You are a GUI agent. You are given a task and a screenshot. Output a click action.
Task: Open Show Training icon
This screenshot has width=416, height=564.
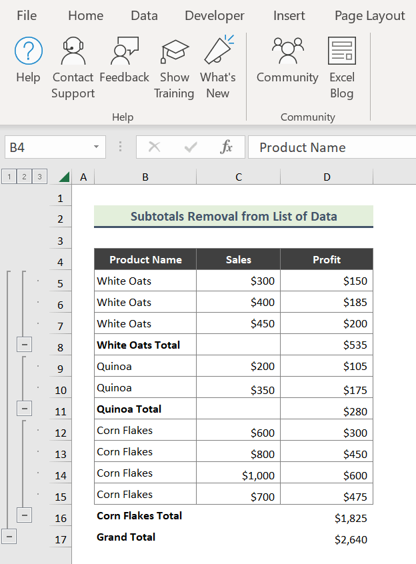pyautogui.click(x=175, y=51)
